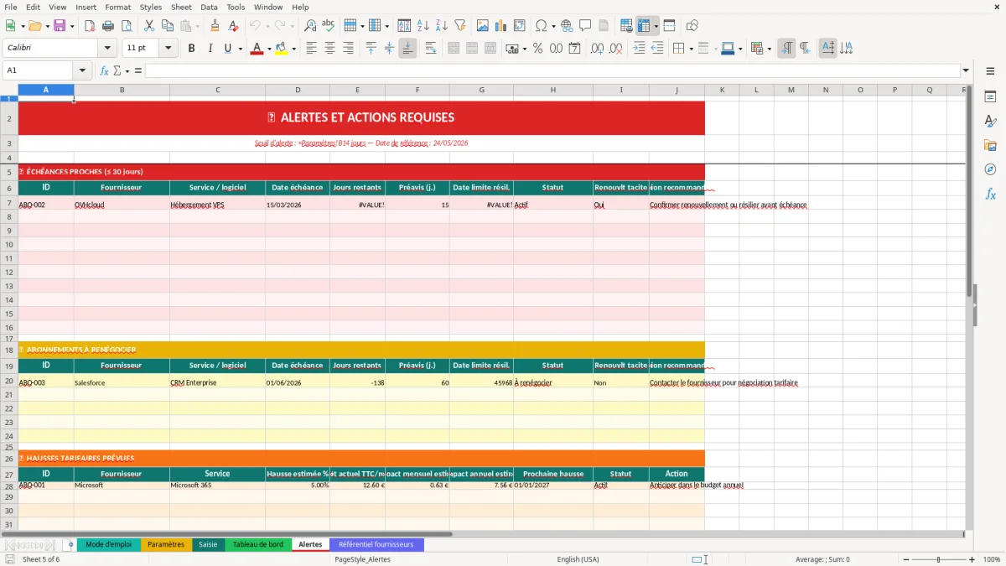Click PageStyle_Alertes in status bar

[362, 559]
